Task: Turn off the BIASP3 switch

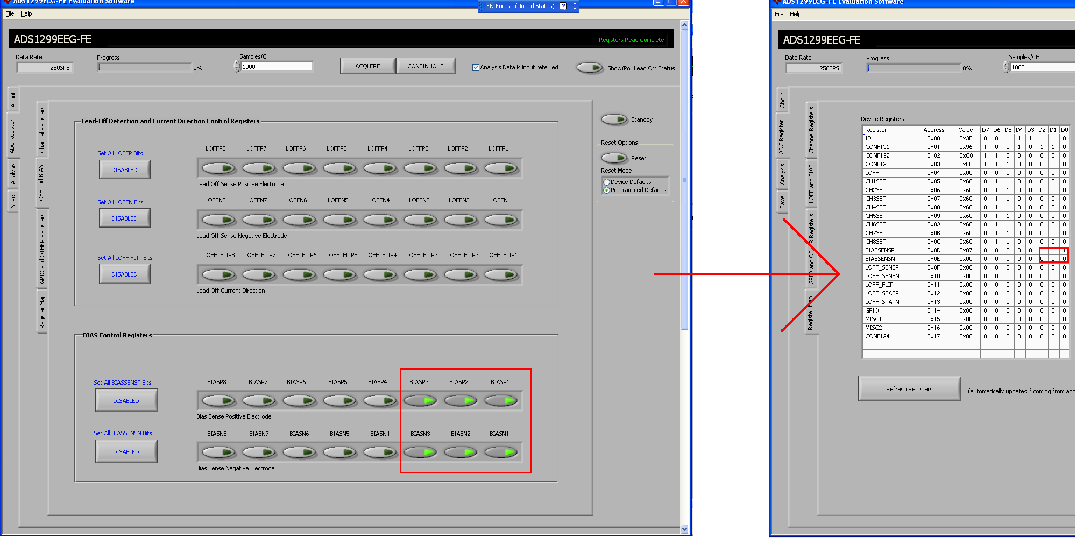Action: 420,400
